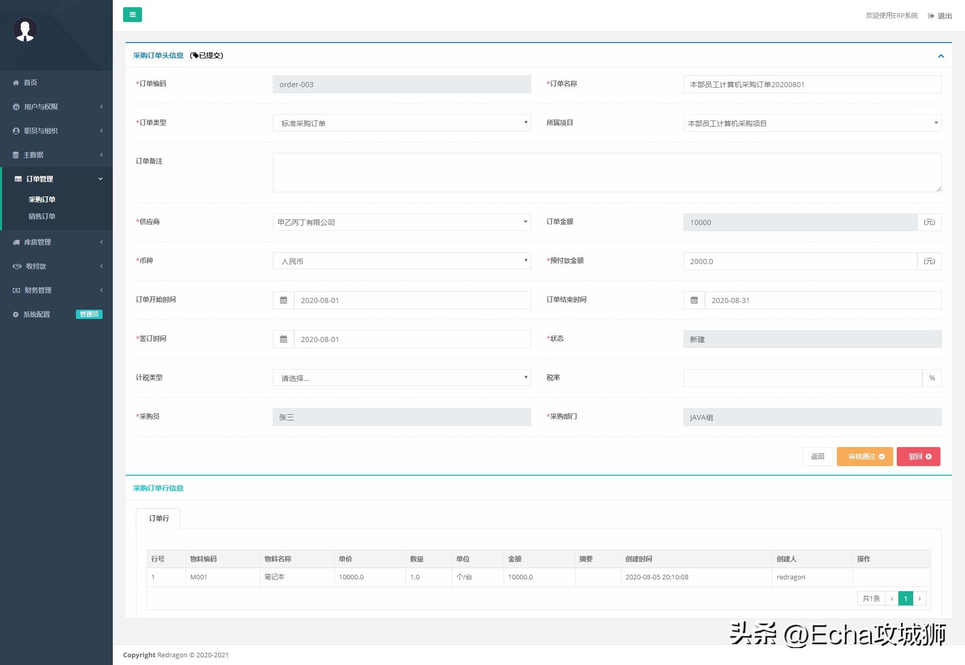This screenshot has width=965, height=665.
Task: Click the 订单结束时间 date field
Action: (x=823, y=300)
